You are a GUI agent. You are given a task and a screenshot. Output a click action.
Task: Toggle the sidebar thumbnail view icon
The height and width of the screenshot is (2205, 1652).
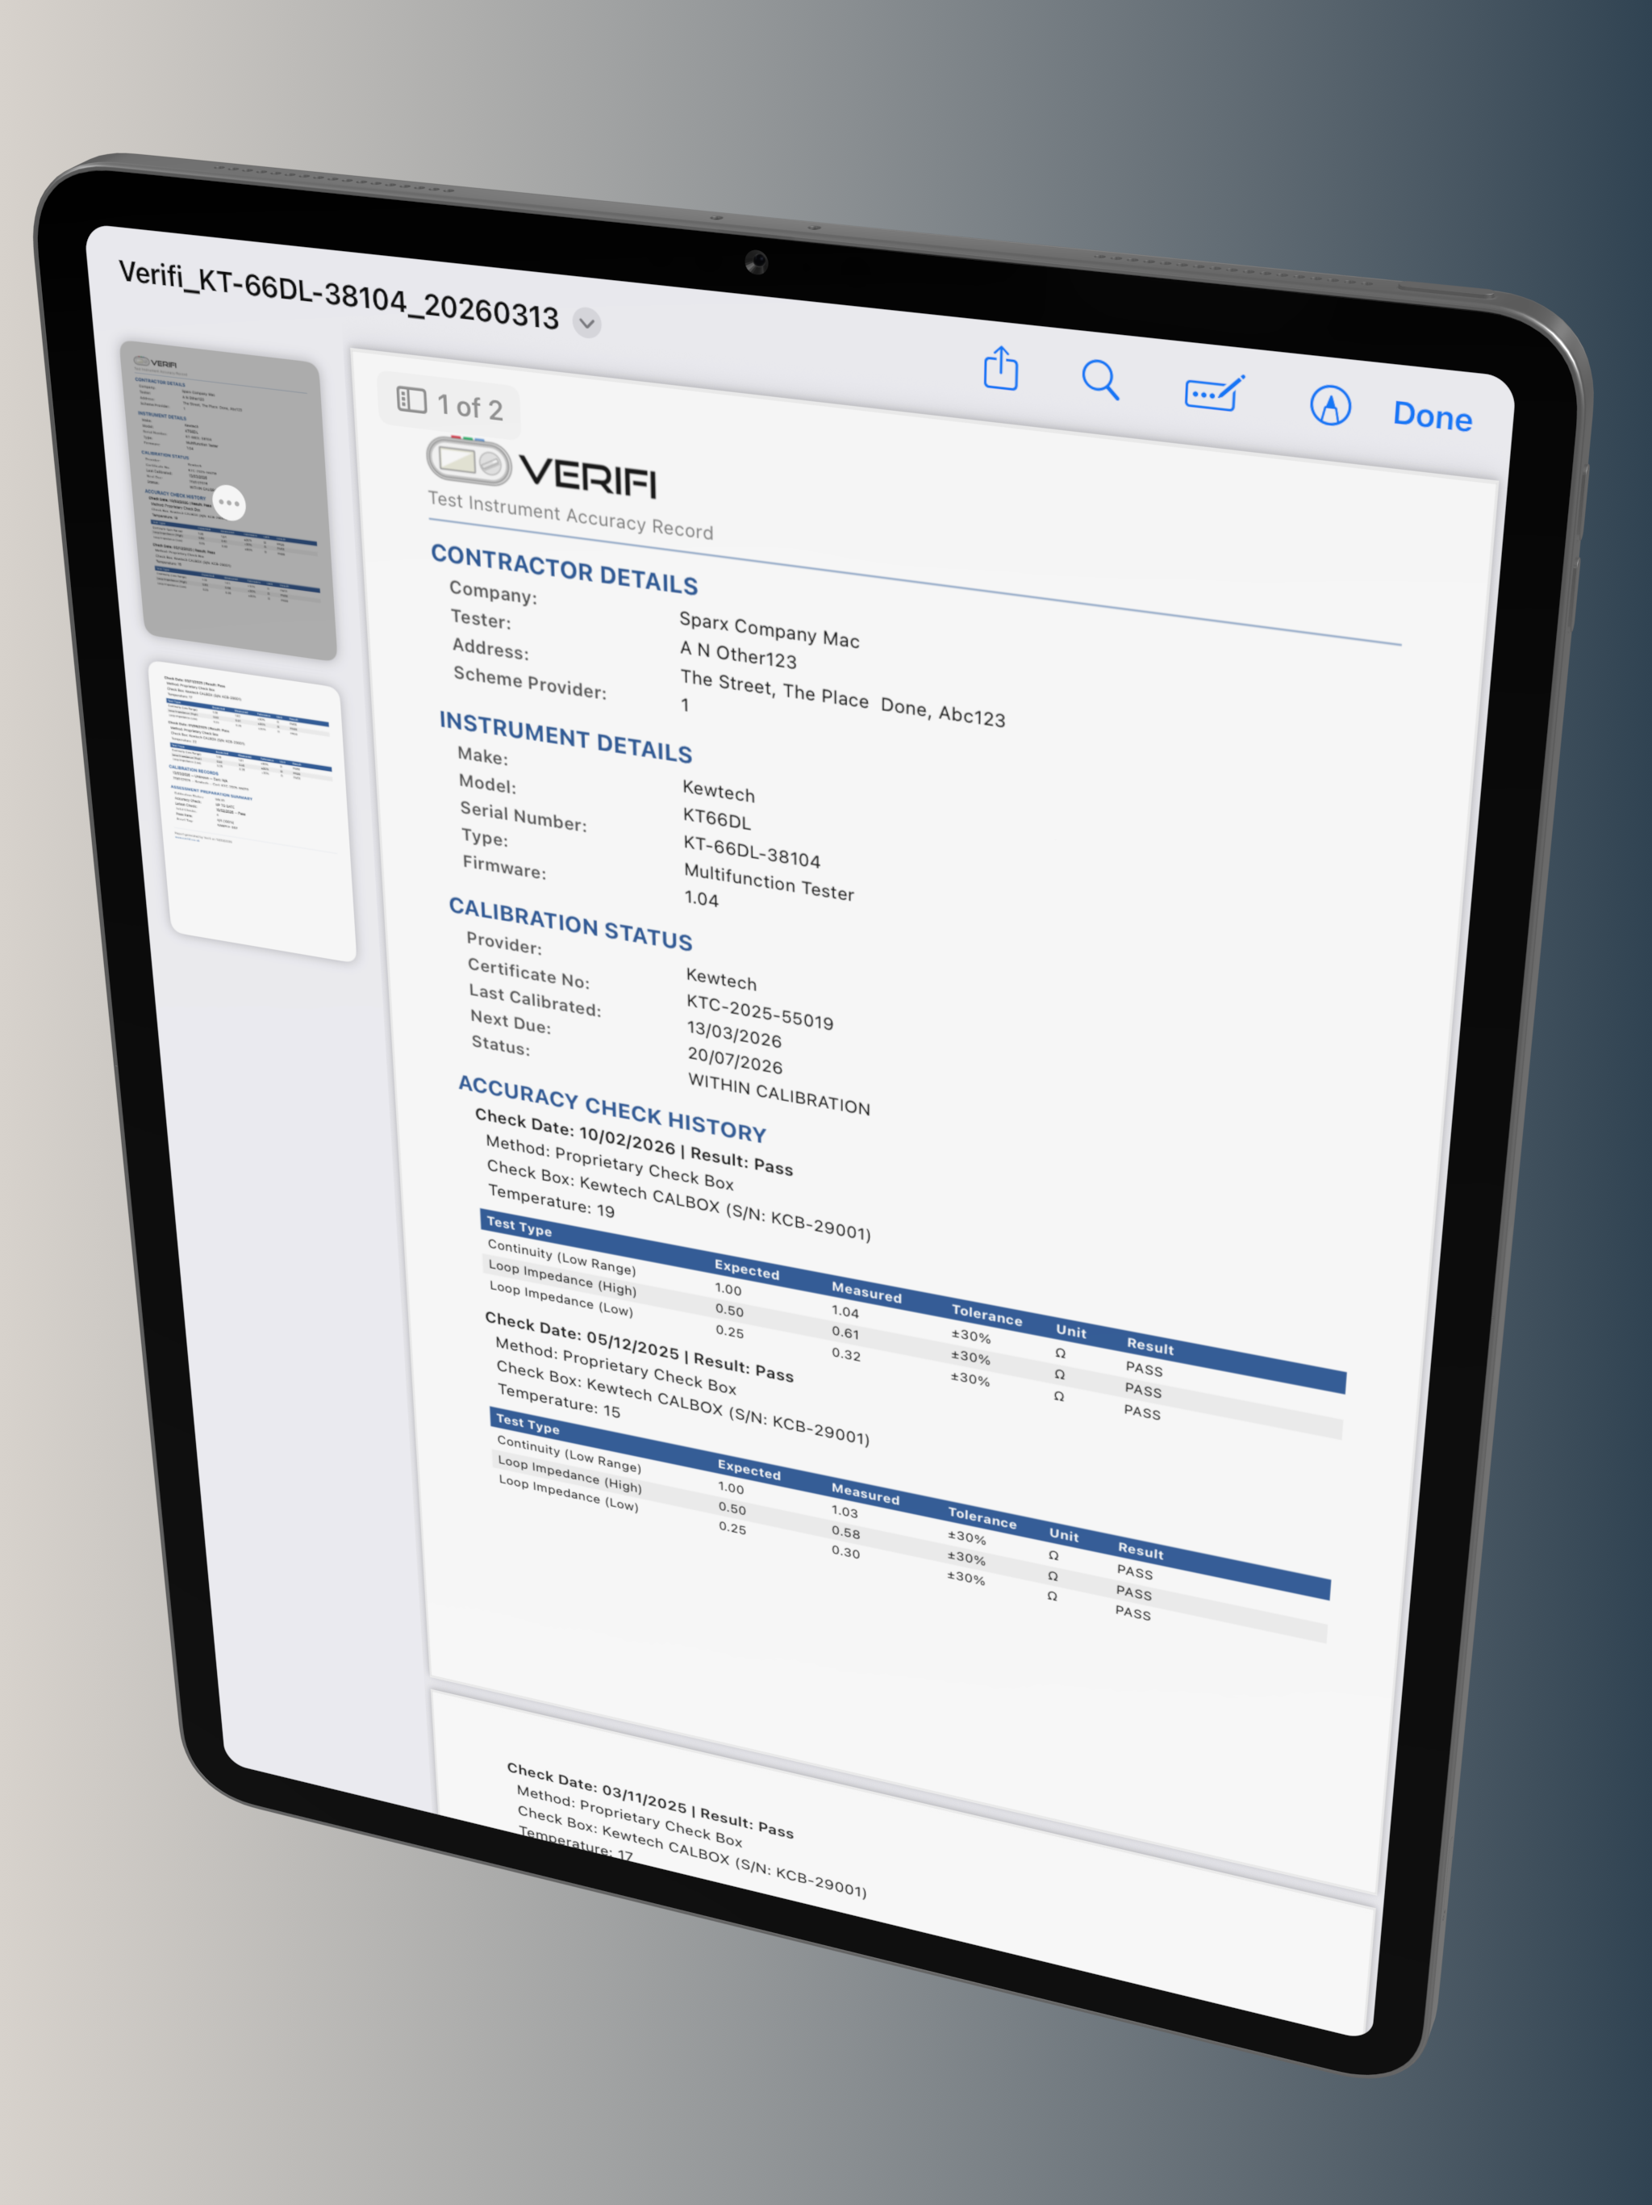(411, 400)
